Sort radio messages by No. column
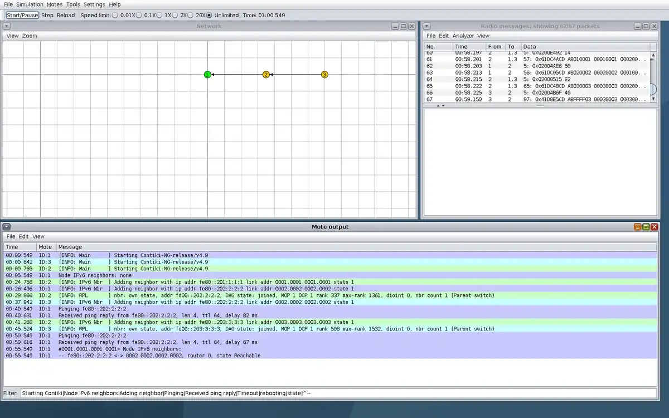 coord(438,47)
